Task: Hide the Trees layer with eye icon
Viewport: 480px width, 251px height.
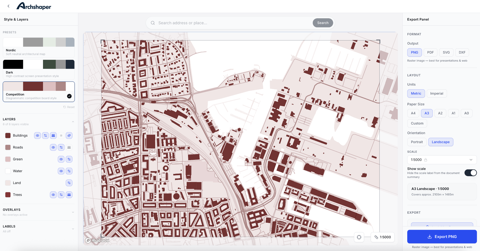Action: point(53,195)
